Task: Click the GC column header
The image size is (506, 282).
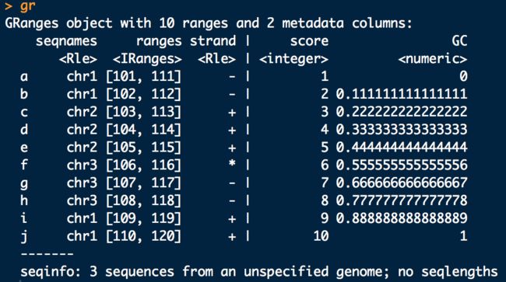Action: [459, 41]
